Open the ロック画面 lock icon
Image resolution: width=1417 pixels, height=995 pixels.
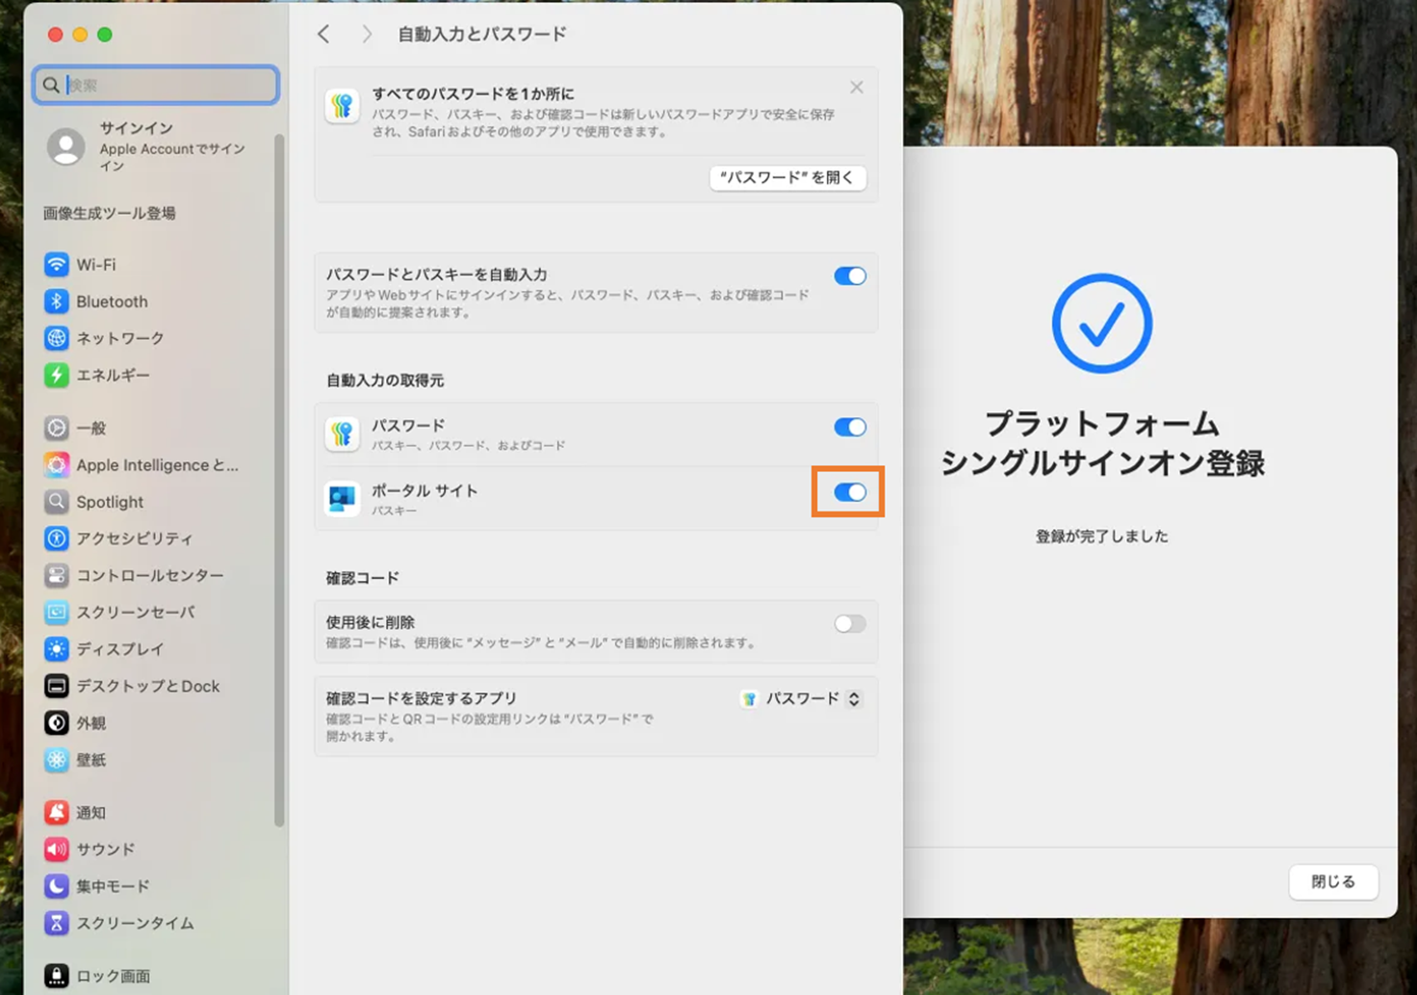point(57,976)
